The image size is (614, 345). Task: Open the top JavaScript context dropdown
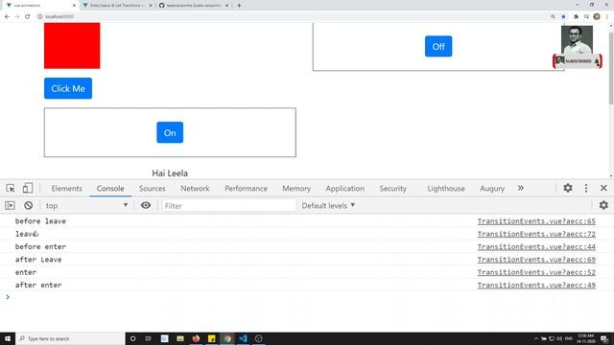[86, 205]
